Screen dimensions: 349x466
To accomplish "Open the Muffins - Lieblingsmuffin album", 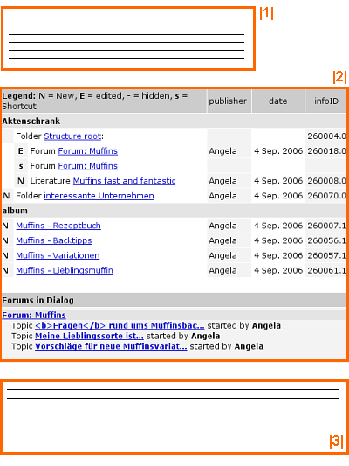I will (65, 270).
